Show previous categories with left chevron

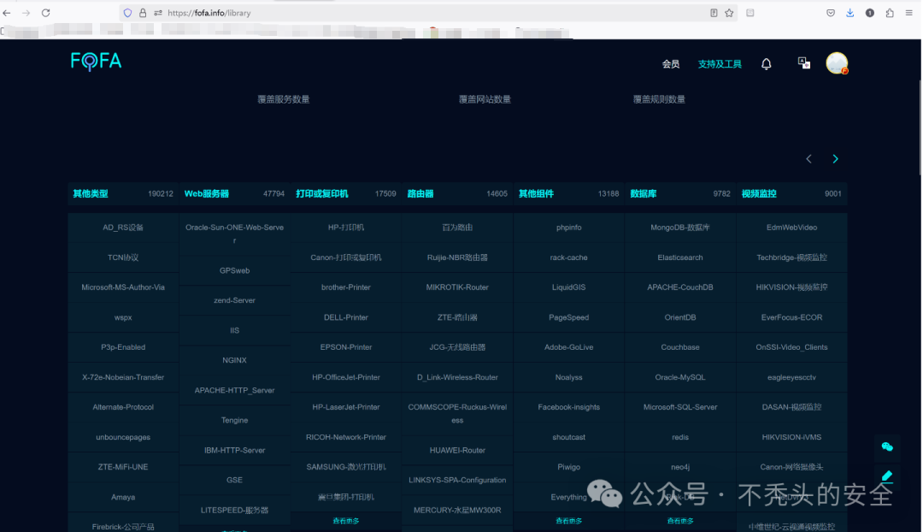[808, 159]
